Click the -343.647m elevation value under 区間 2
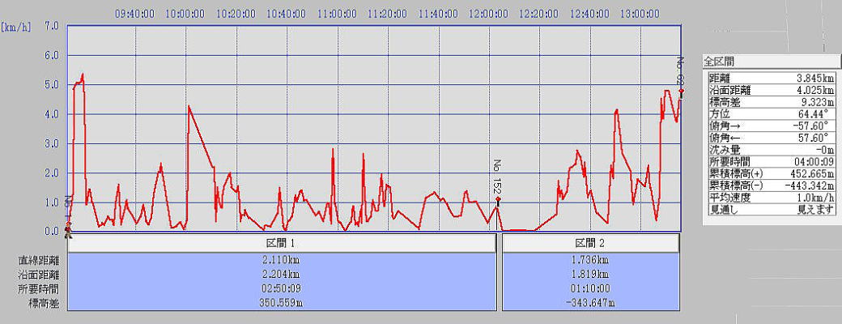 [590, 302]
